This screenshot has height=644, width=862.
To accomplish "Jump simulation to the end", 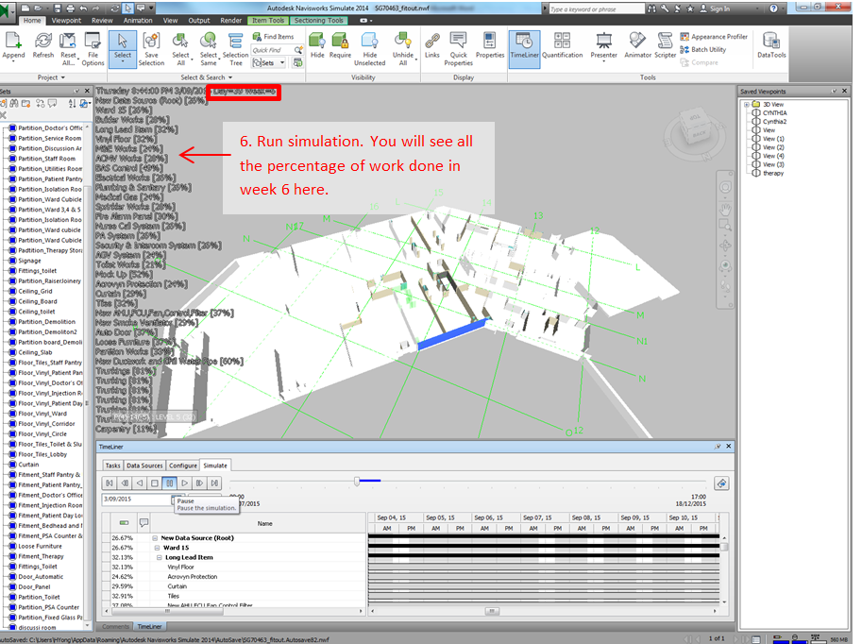I will point(214,483).
